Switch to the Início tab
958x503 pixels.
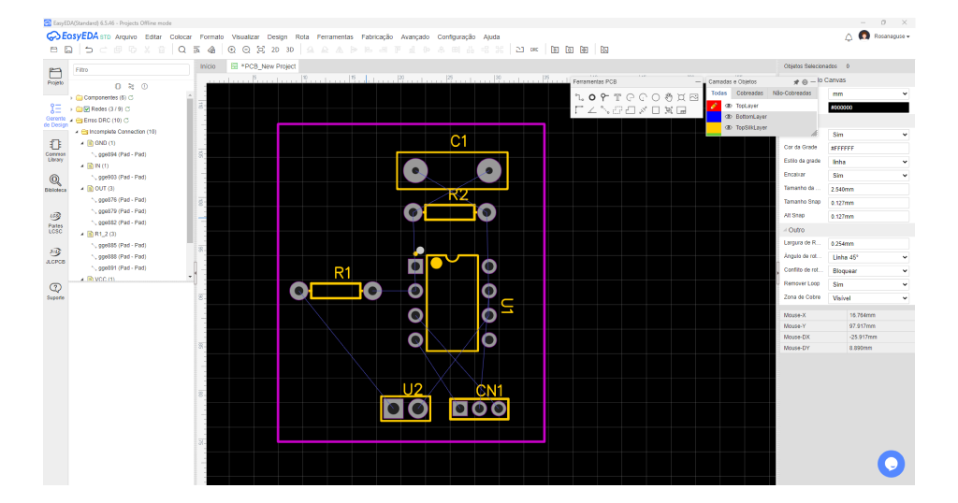tap(208, 66)
